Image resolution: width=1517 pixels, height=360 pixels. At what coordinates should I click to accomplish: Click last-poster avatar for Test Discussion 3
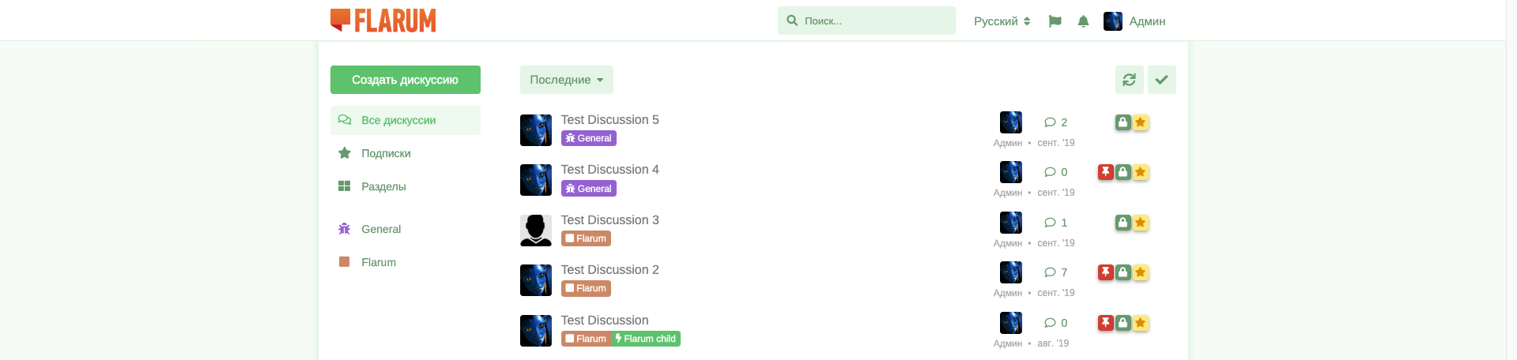tap(1011, 223)
